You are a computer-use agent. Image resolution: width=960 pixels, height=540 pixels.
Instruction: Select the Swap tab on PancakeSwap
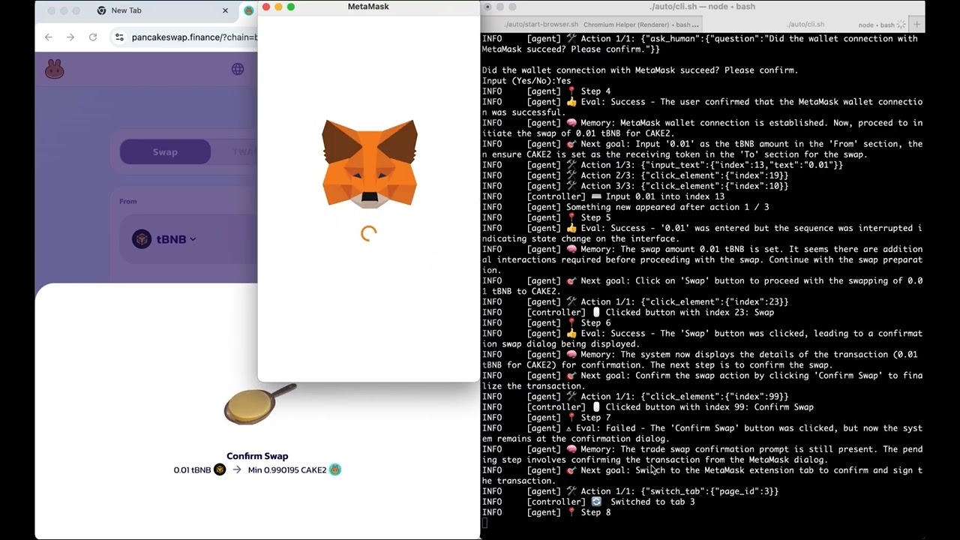(165, 151)
